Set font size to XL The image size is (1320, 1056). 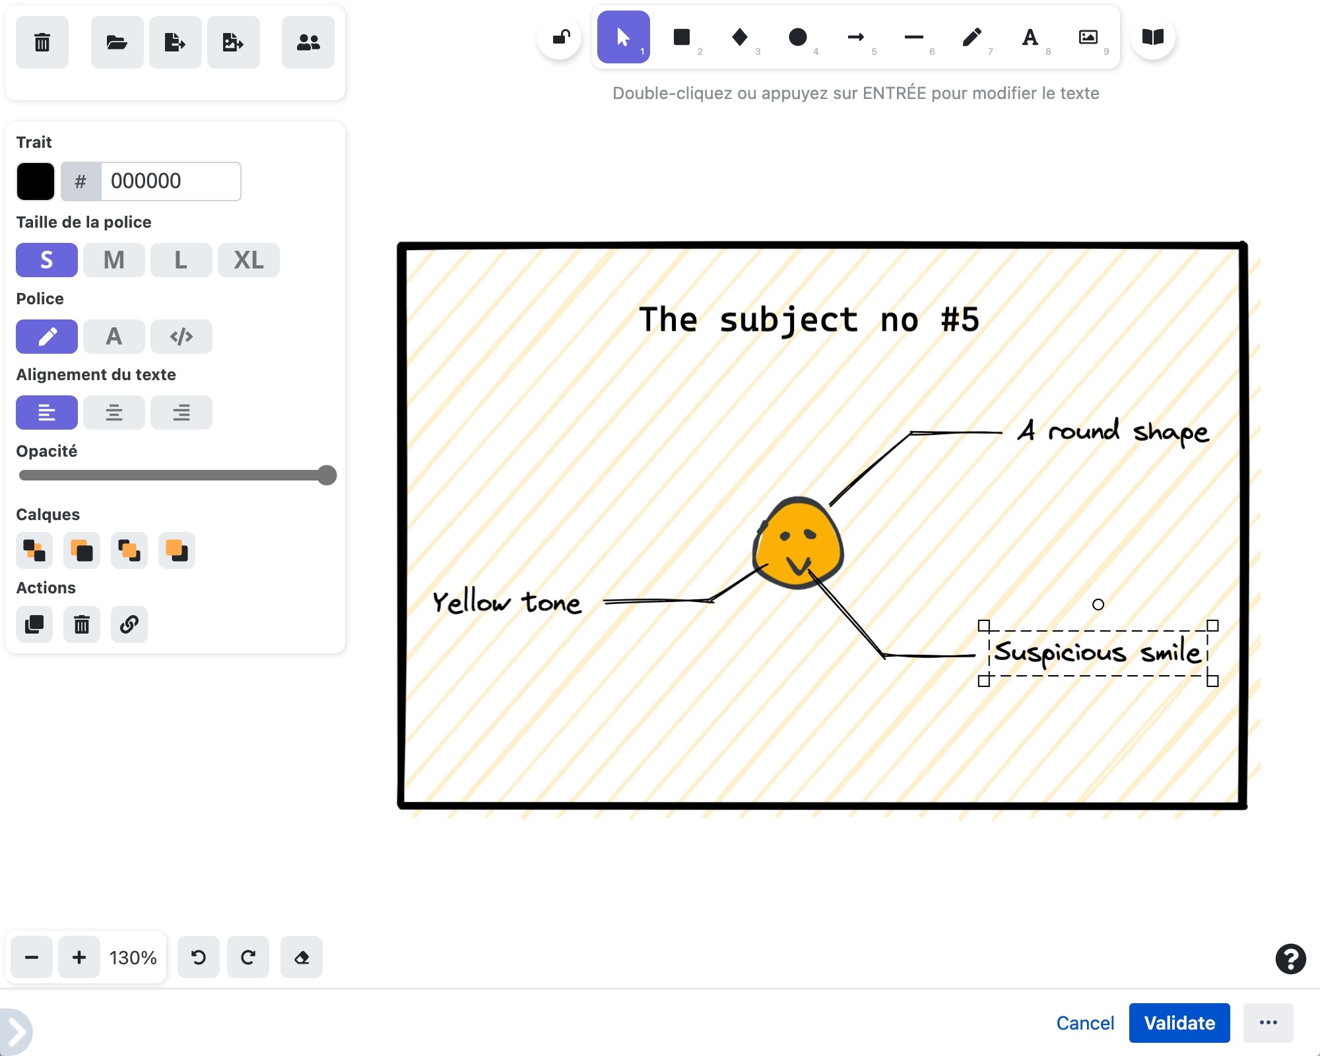[x=248, y=260]
